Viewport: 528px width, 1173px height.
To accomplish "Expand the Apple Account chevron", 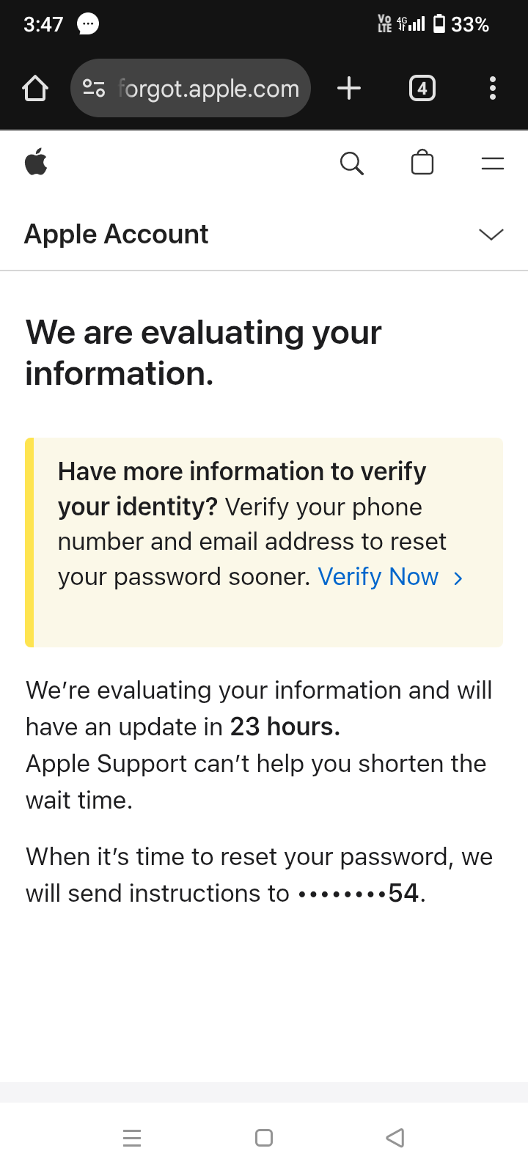I will (x=491, y=235).
